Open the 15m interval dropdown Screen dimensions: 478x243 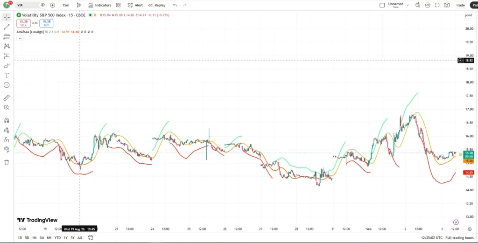[65, 5]
